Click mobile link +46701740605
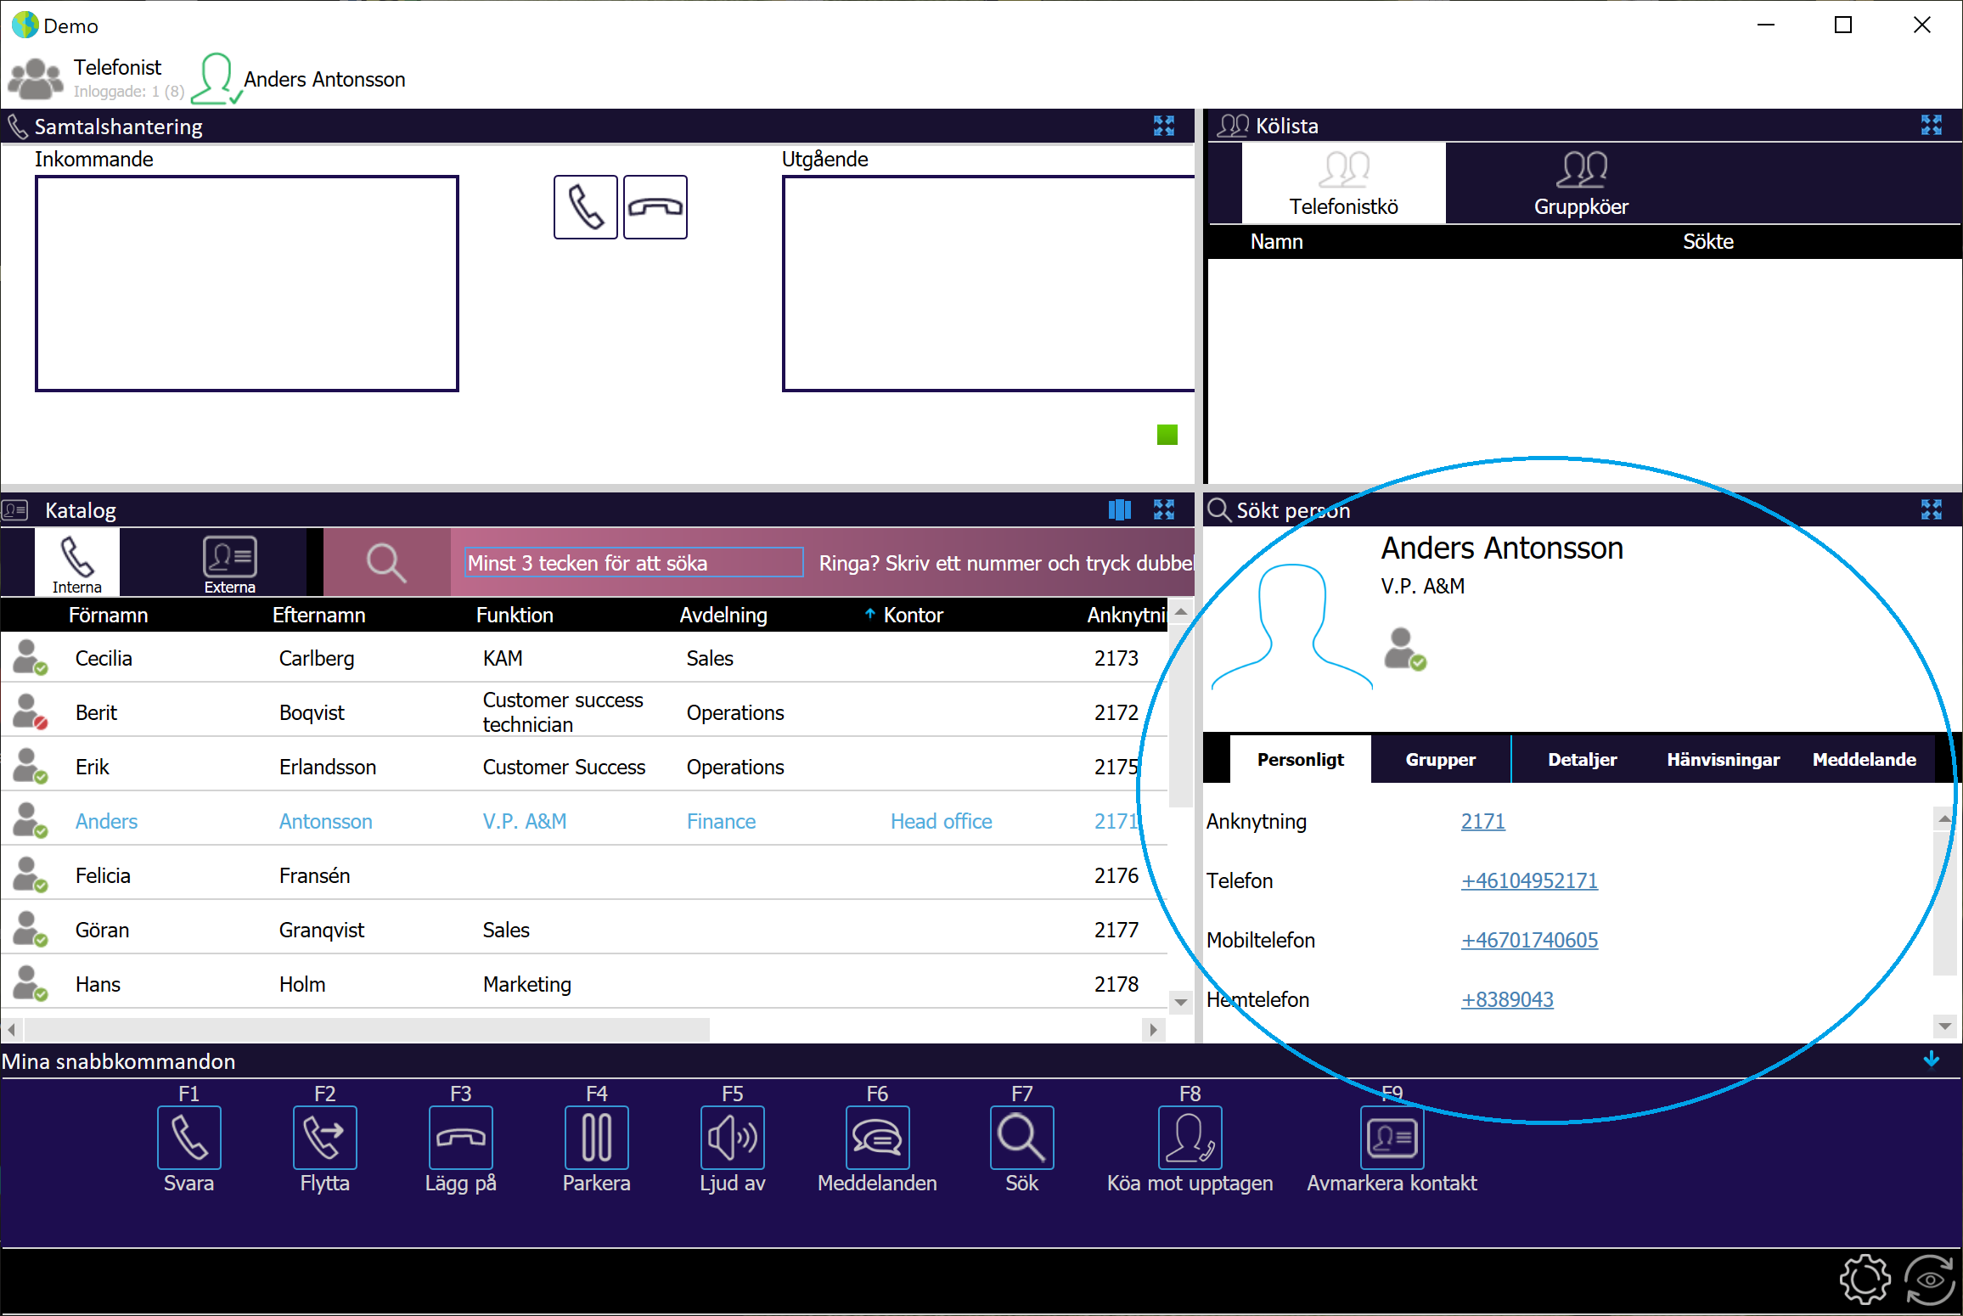The width and height of the screenshot is (1963, 1316). click(1529, 940)
